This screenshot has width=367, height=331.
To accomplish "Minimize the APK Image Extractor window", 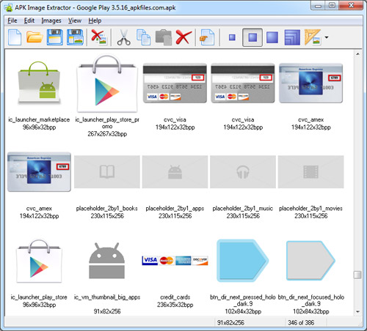I will pyautogui.click(x=318, y=6).
